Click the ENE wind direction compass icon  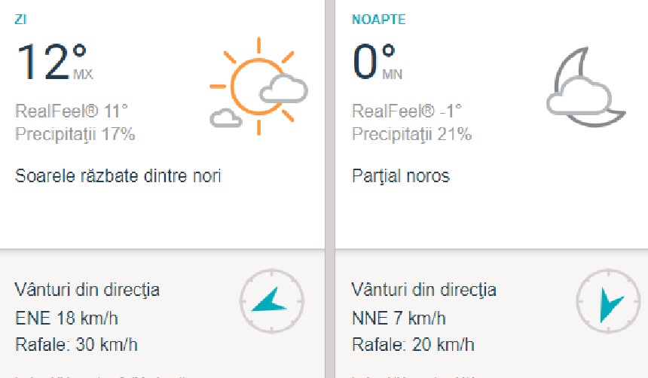point(271,301)
